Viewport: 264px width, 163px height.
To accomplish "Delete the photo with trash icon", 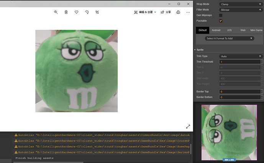I will pyautogui.click(x=66, y=12).
